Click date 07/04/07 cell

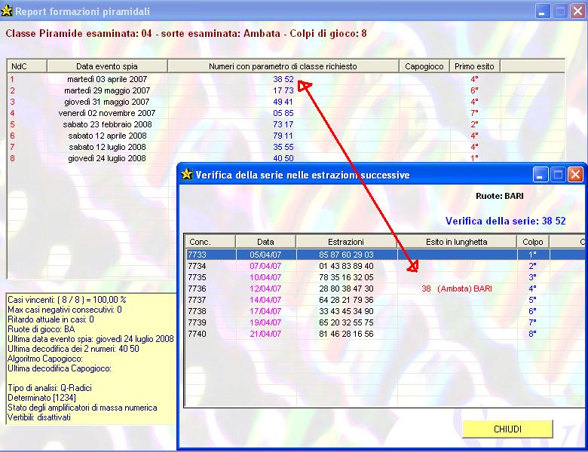265,266
